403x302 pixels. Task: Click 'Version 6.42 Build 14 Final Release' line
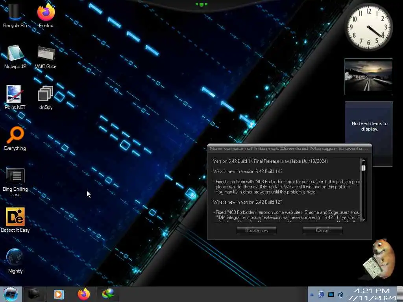point(270,161)
